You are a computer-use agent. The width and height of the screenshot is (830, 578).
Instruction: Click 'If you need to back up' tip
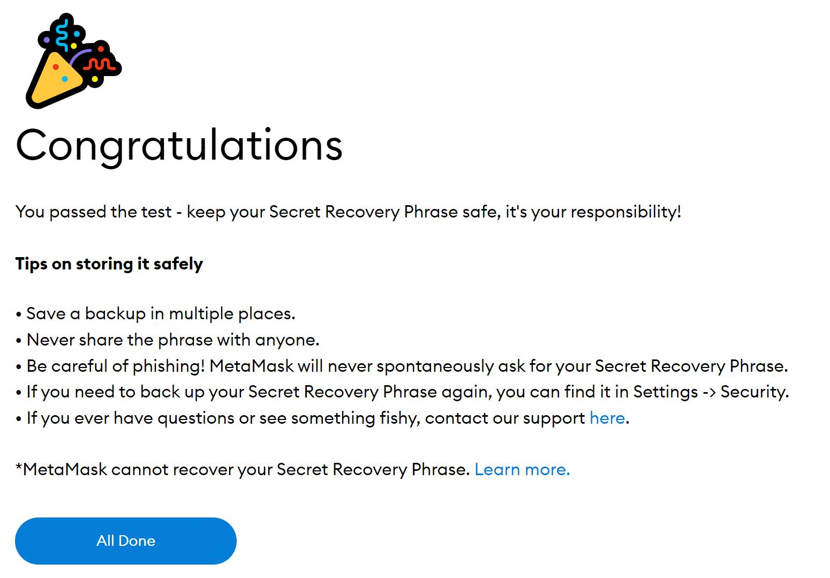point(402,392)
